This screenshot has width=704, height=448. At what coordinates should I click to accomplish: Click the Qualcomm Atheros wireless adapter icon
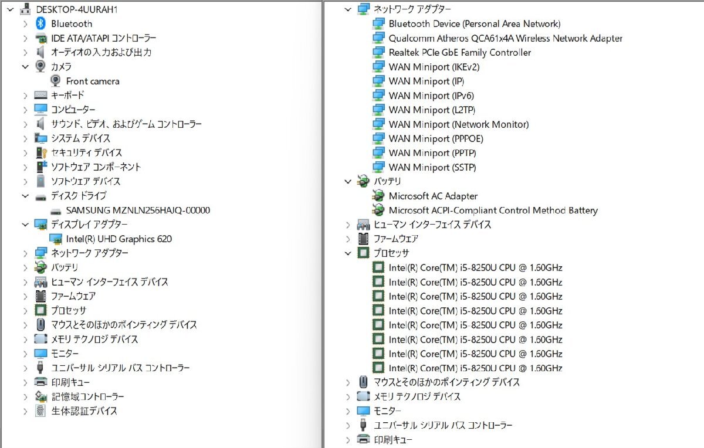click(378, 38)
